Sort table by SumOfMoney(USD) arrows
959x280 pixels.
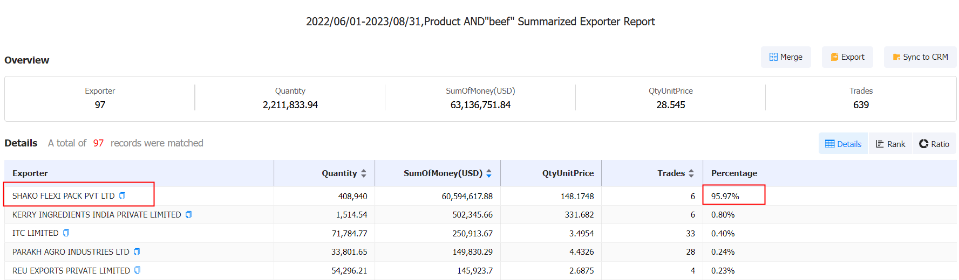tap(489, 173)
